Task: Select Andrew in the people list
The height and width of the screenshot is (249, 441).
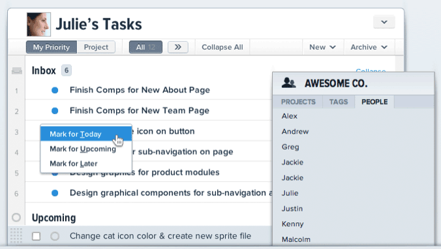Action: click(x=295, y=132)
